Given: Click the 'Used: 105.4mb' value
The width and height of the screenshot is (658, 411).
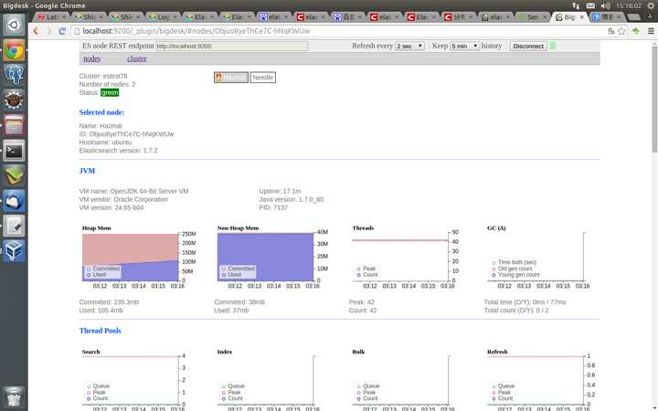Looking at the screenshot, I should (101, 311).
